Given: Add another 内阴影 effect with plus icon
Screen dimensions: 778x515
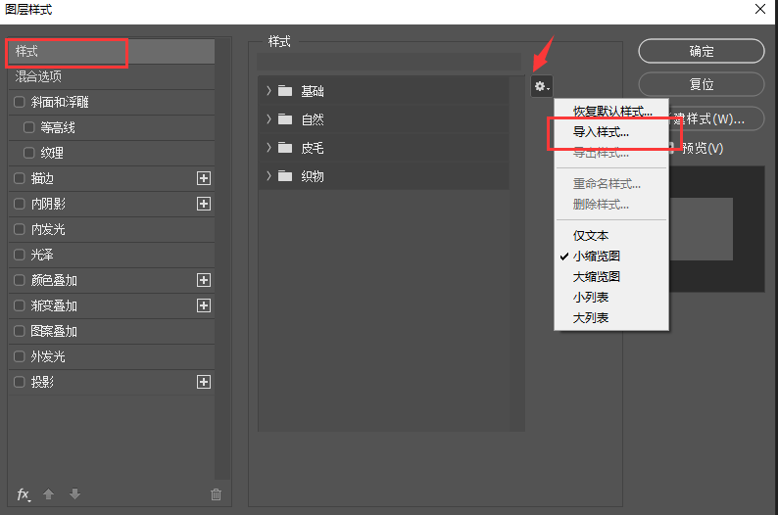Looking at the screenshot, I should [204, 204].
